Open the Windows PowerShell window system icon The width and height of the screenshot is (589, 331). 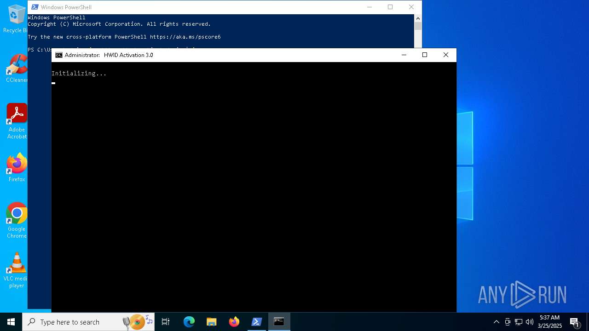pyautogui.click(x=35, y=7)
